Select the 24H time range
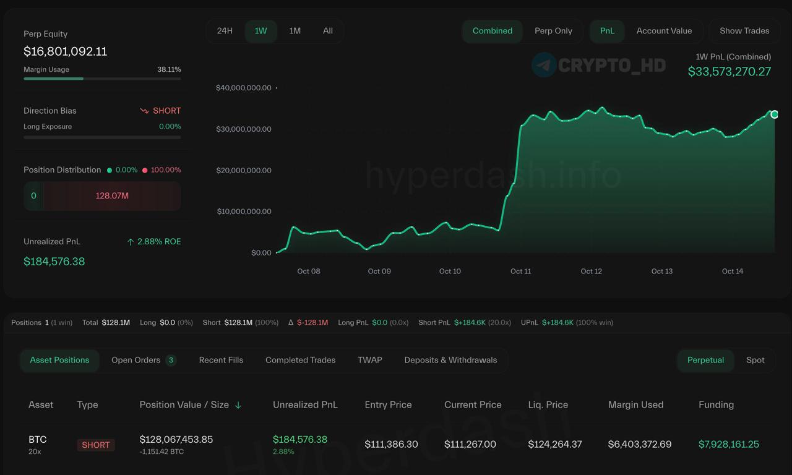Screen dimensions: 792x475 point(225,31)
